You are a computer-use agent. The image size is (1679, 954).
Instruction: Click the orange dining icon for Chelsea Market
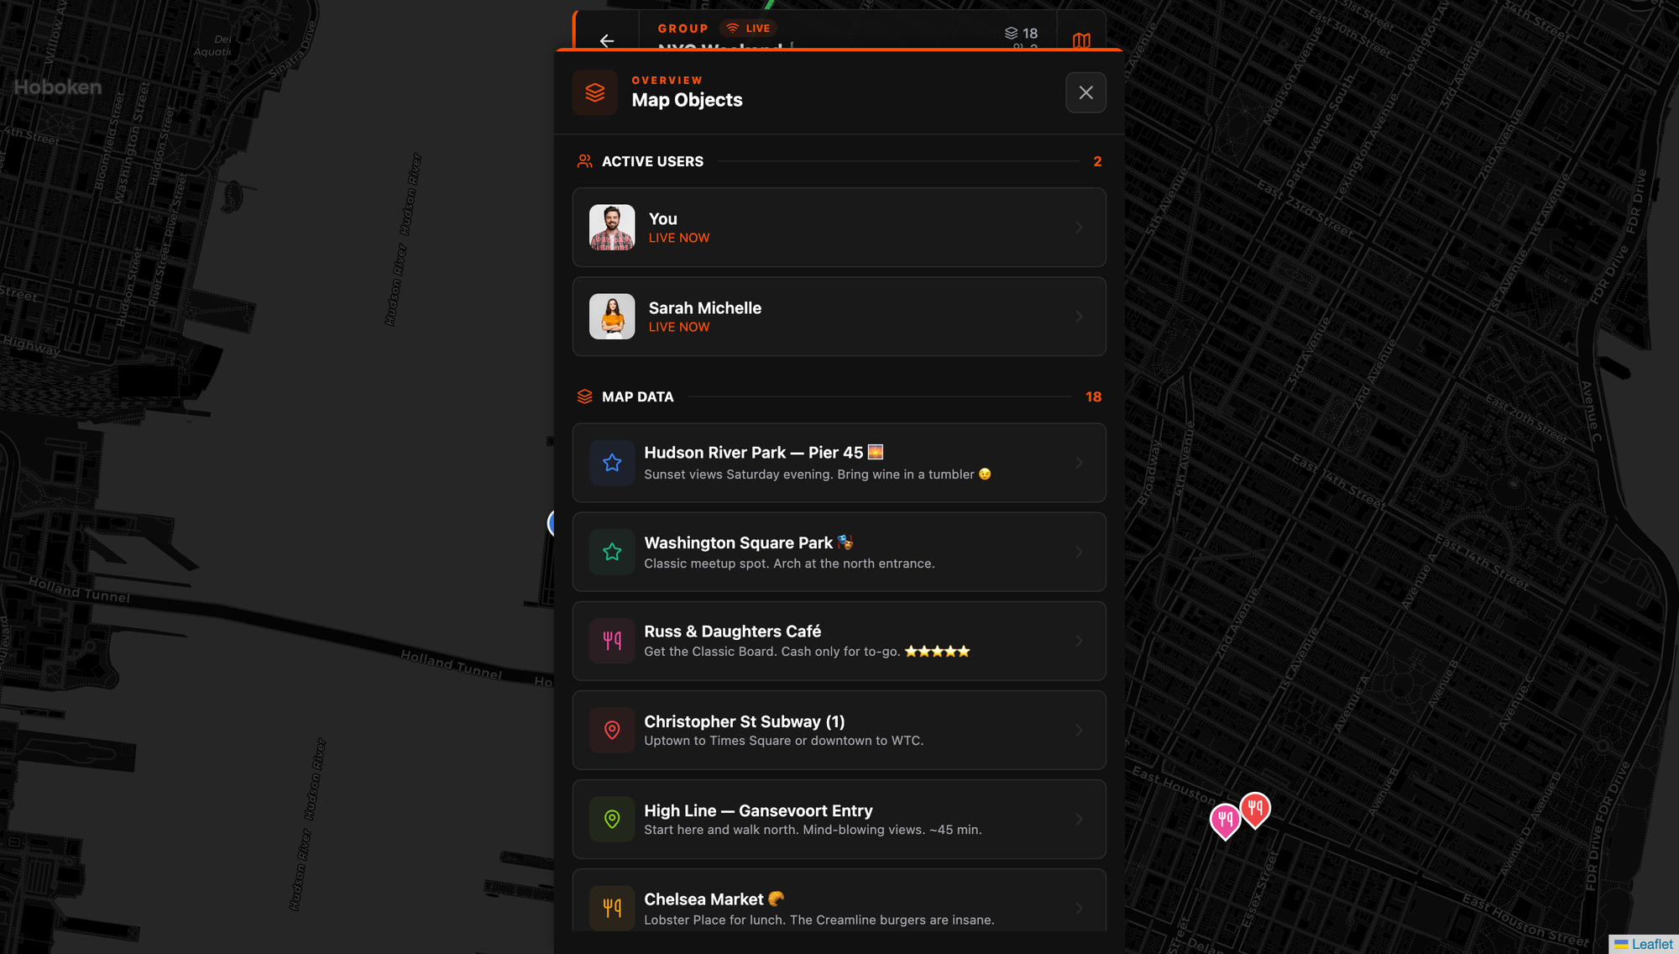(x=612, y=908)
